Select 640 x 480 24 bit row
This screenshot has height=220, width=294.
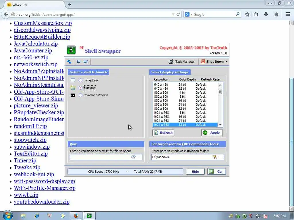click(185, 85)
